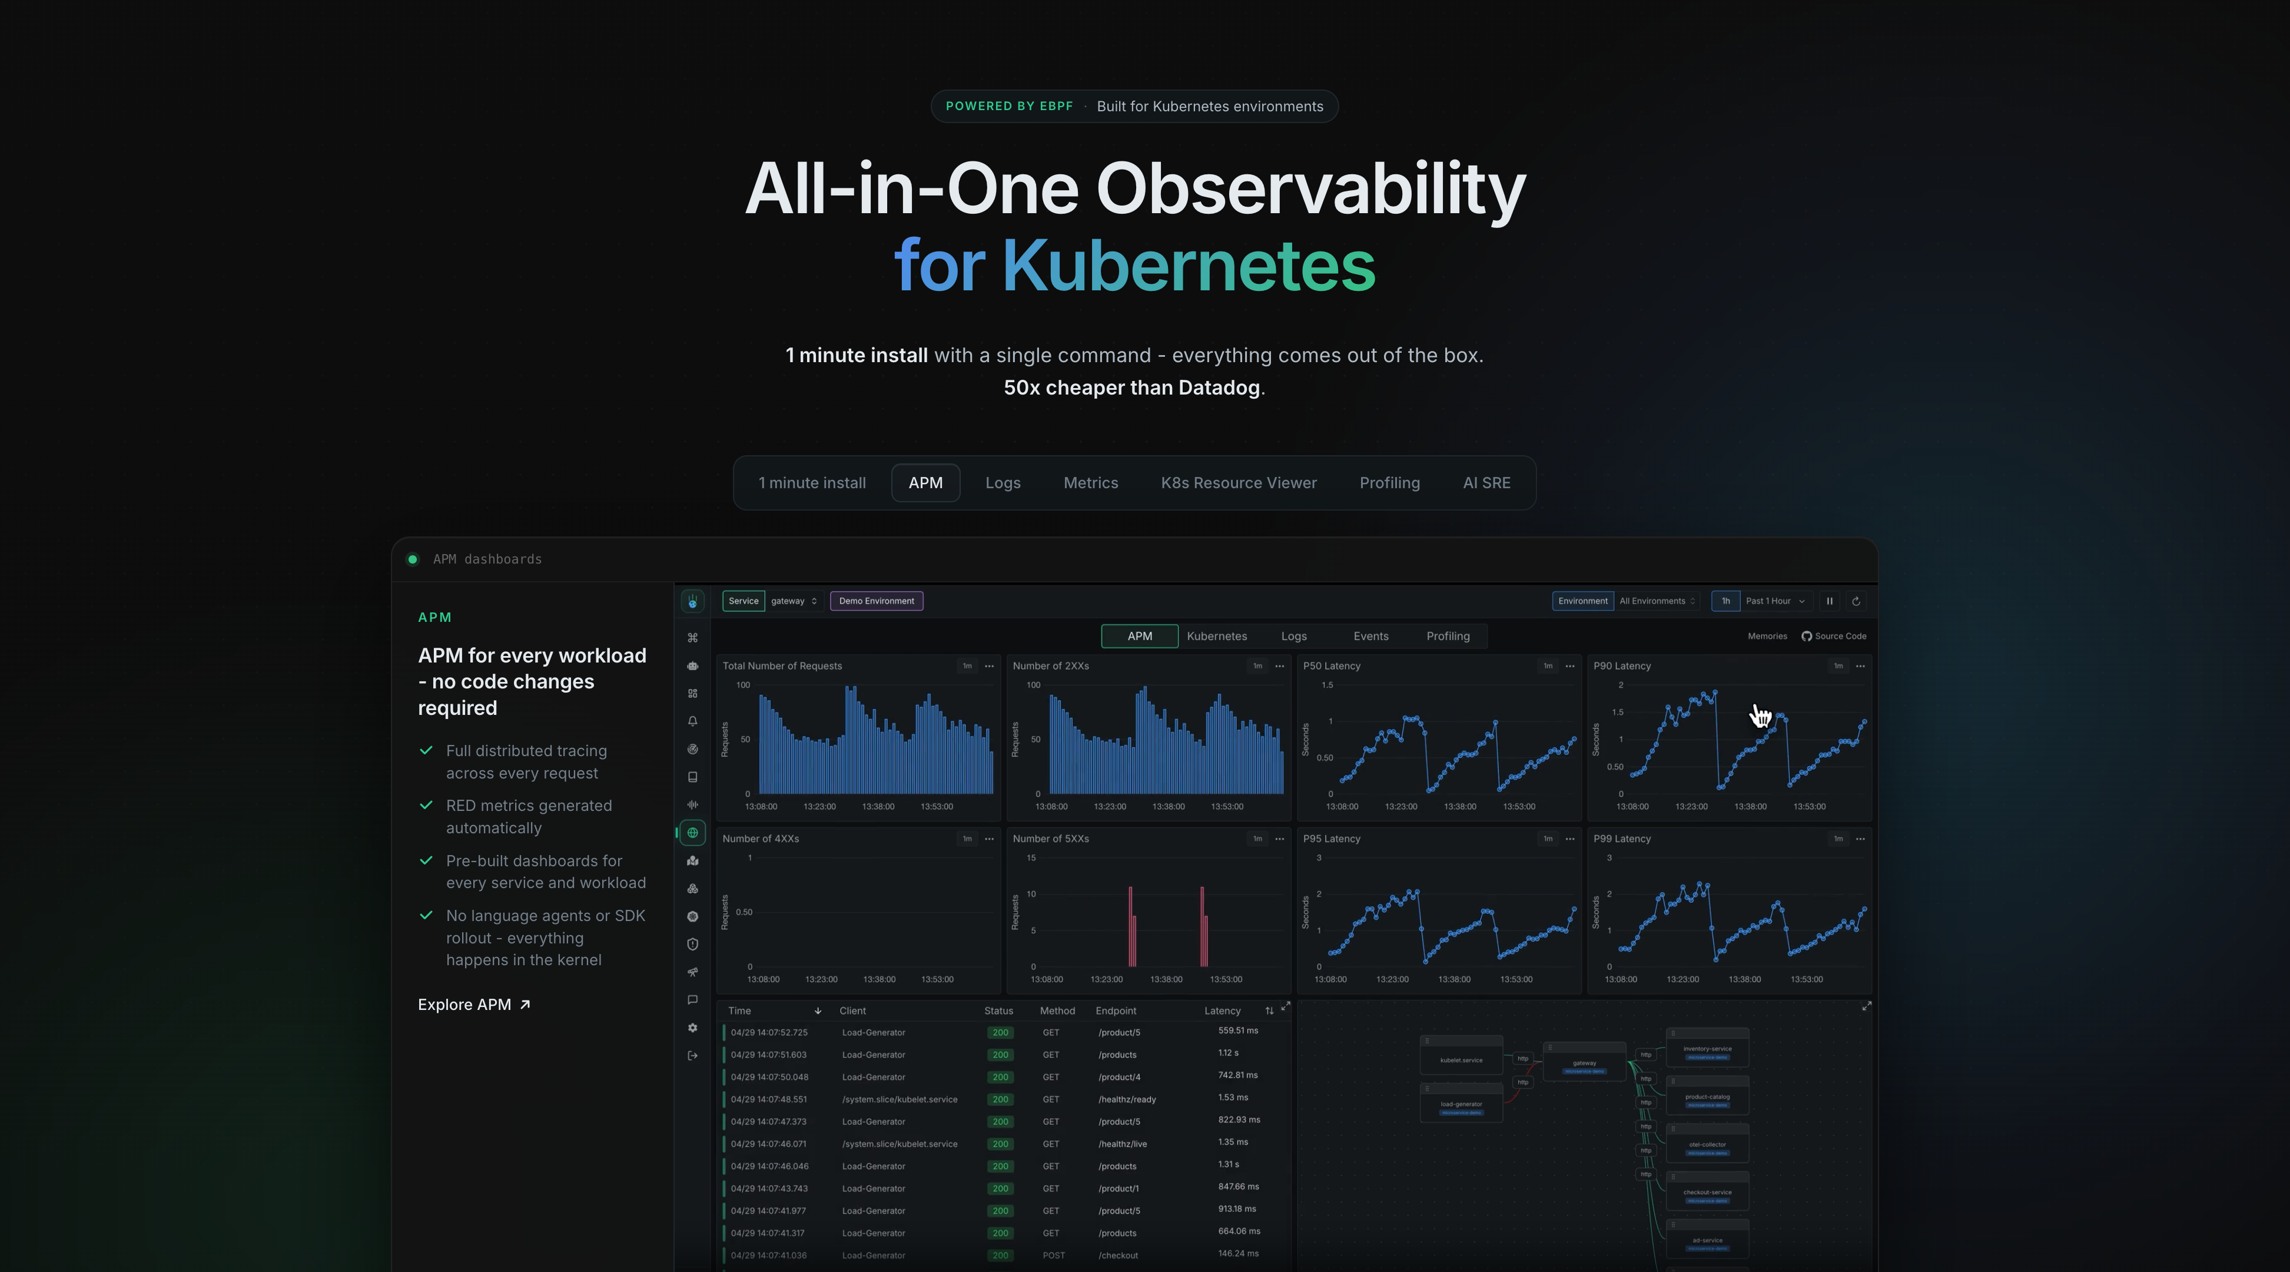Open the All Environments dropdown
Screen dimensions: 2290x1272
click(1657, 601)
